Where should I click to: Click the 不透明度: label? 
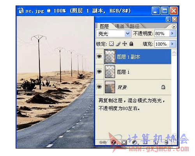[143, 34]
